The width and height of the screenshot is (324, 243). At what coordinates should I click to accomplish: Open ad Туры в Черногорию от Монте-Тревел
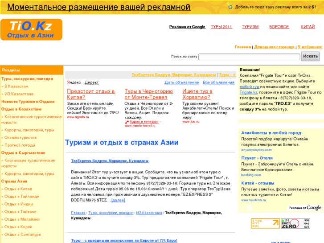click(x=149, y=94)
